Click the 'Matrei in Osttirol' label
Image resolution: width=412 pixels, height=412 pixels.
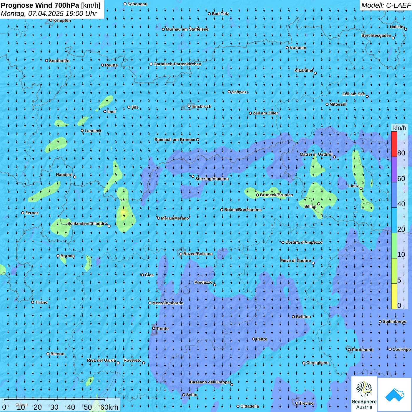(x=316, y=154)
